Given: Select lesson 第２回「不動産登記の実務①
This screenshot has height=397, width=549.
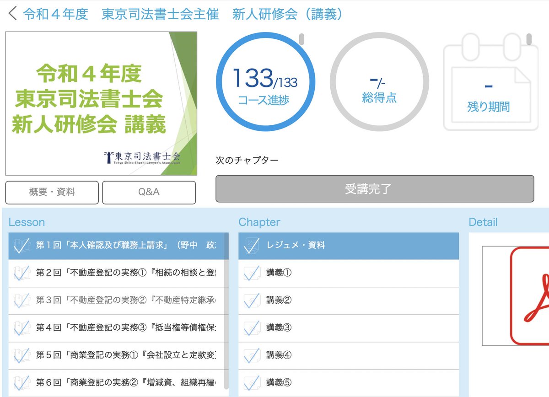Looking at the screenshot, I should (117, 273).
